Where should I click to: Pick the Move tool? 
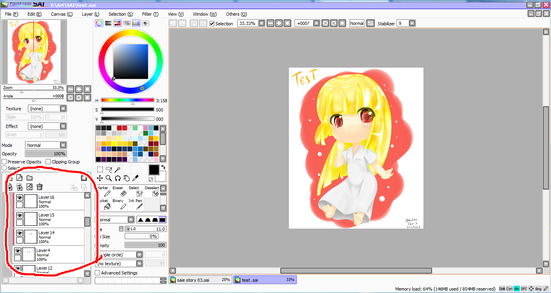point(100,178)
